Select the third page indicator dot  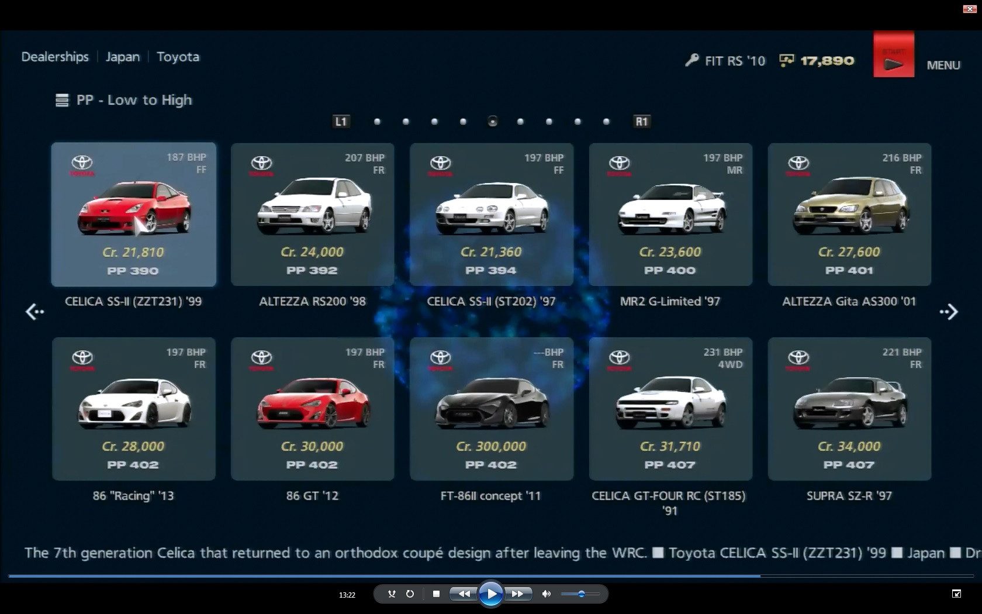434,122
